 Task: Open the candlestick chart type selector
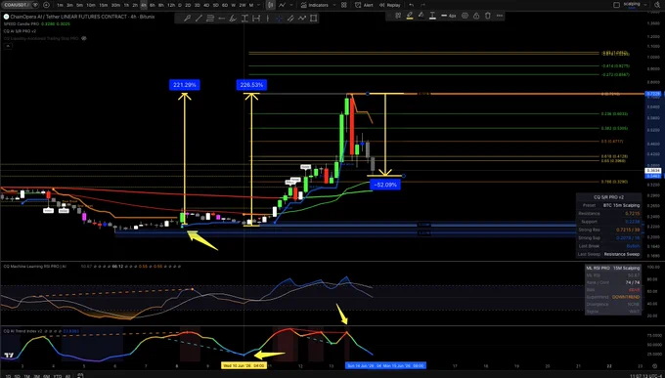click(x=271, y=5)
